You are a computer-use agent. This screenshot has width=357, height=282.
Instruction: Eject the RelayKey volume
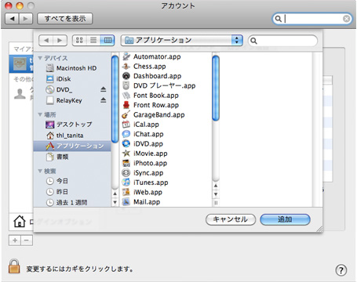coord(104,100)
